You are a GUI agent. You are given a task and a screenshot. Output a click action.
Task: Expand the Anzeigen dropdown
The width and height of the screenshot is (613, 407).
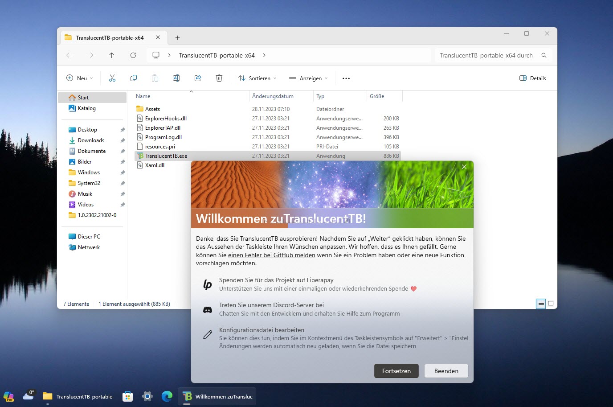308,78
